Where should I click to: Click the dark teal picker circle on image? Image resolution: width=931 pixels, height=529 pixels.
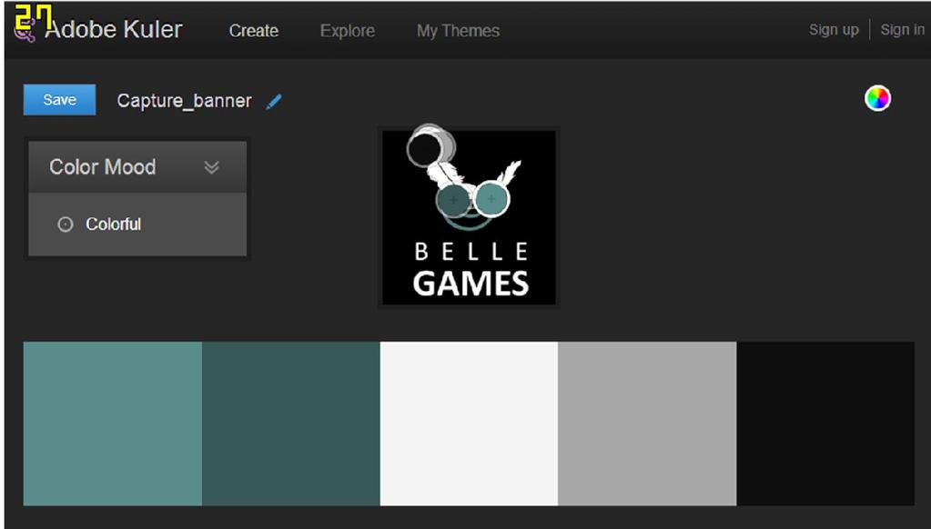click(x=454, y=200)
